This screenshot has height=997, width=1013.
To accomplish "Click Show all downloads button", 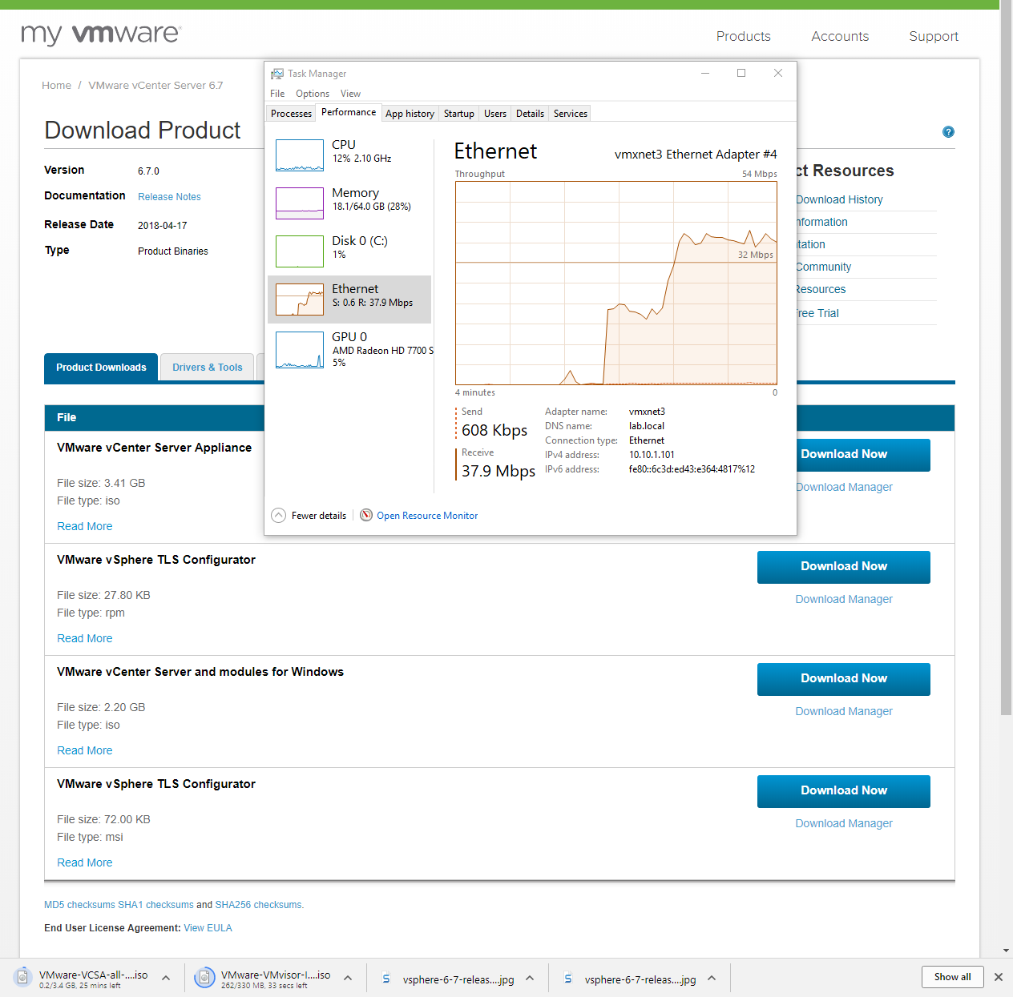I will click(x=952, y=977).
